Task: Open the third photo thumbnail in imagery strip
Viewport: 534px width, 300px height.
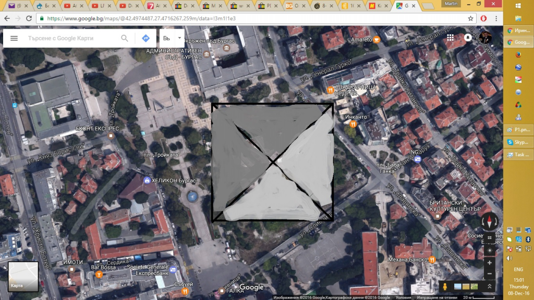Action: (x=474, y=287)
